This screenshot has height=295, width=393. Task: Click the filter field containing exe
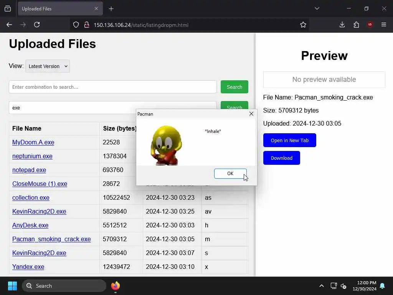pos(112,108)
